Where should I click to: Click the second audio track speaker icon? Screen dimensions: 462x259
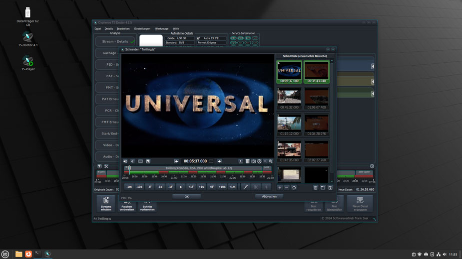[x=133, y=161]
